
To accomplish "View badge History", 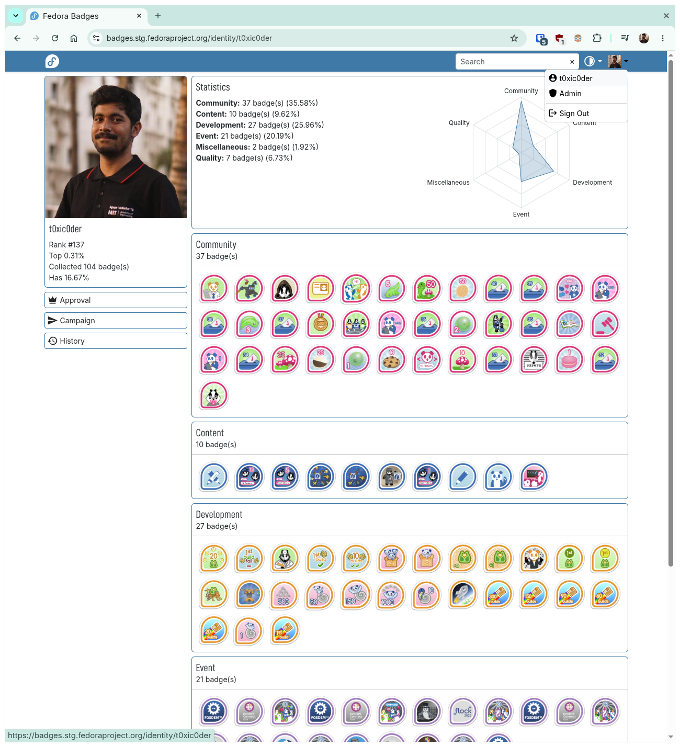I will (x=116, y=341).
